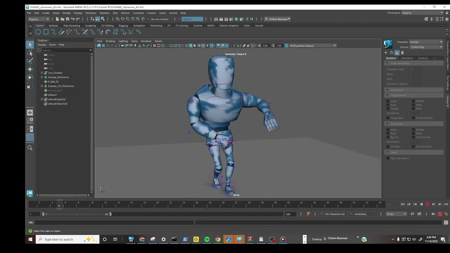Image resolution: width=450 pixels, height=253 pixels.
Task: Open viewport Shading menu
Action: (110, 41)
